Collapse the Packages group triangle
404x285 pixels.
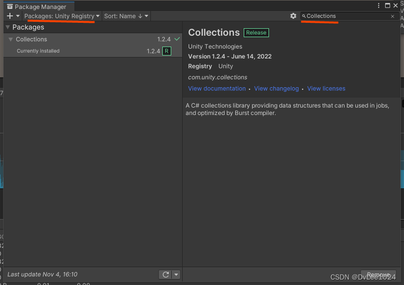[8, 27]
